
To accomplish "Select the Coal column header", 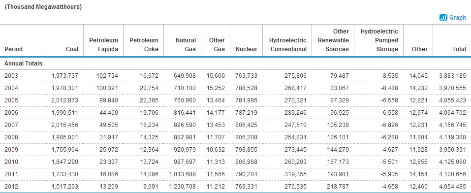I will (x=72, y=49).
